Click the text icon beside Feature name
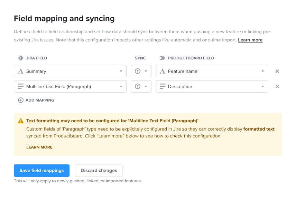Image resolution: width=296 pixels, height=201 pixels. (x=163, y=71)
